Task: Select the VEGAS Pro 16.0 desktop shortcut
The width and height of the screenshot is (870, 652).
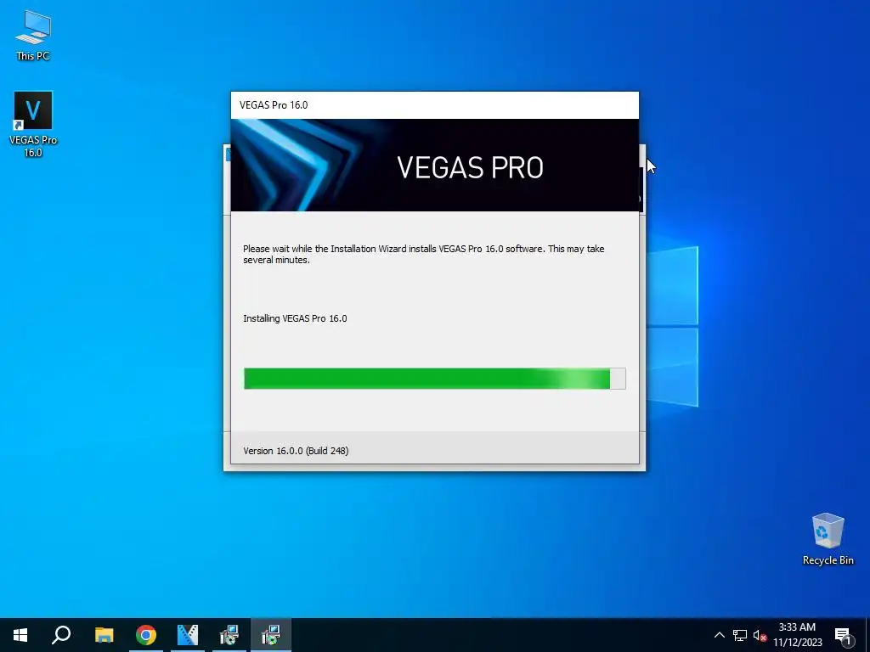Action: click(x=33, y=125)
